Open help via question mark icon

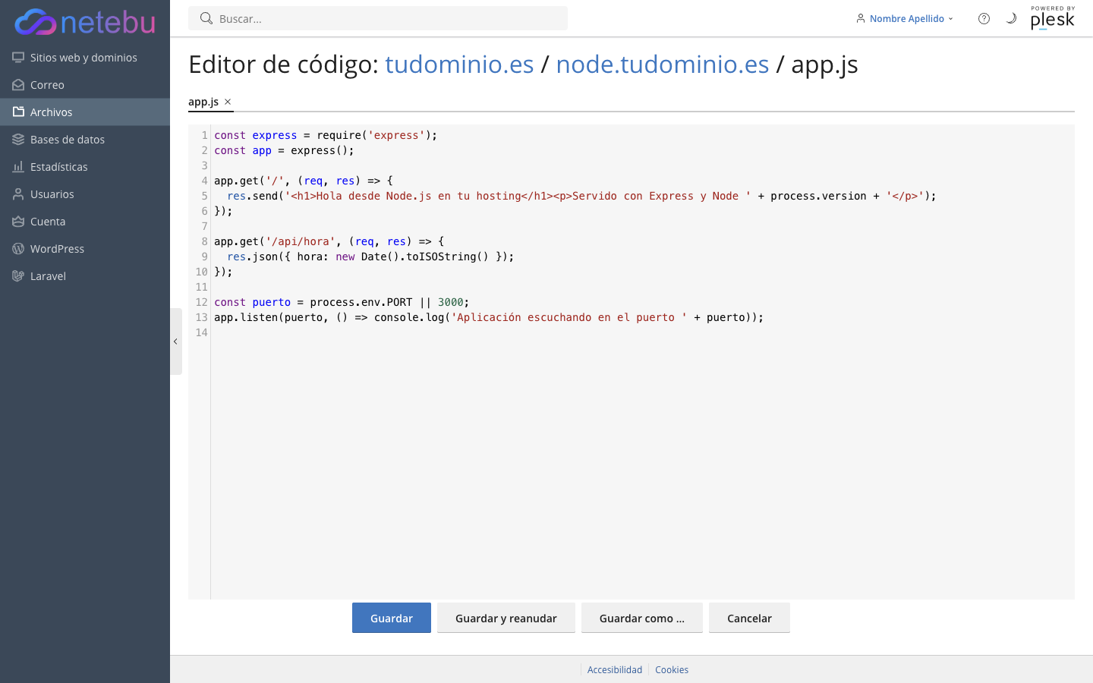click(984, 18)
